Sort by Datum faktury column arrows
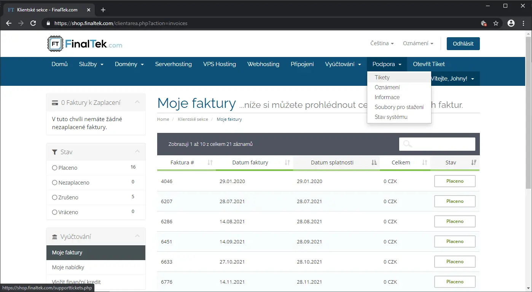Viewport: 532px width, 292px height. click(x=287, y=163)
